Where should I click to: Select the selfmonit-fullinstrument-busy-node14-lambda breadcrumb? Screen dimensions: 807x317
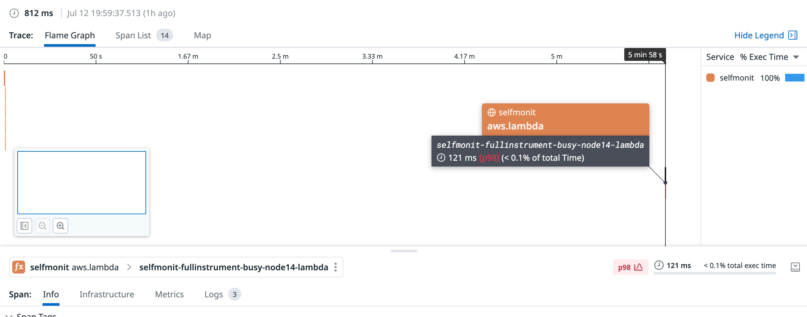(234, 267)
